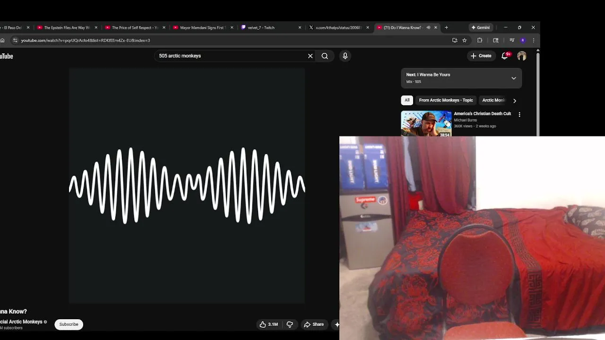Close the Do I Wanna Know? tab
The width and height of the screenshot is (605, 340).
pos(436,27)
